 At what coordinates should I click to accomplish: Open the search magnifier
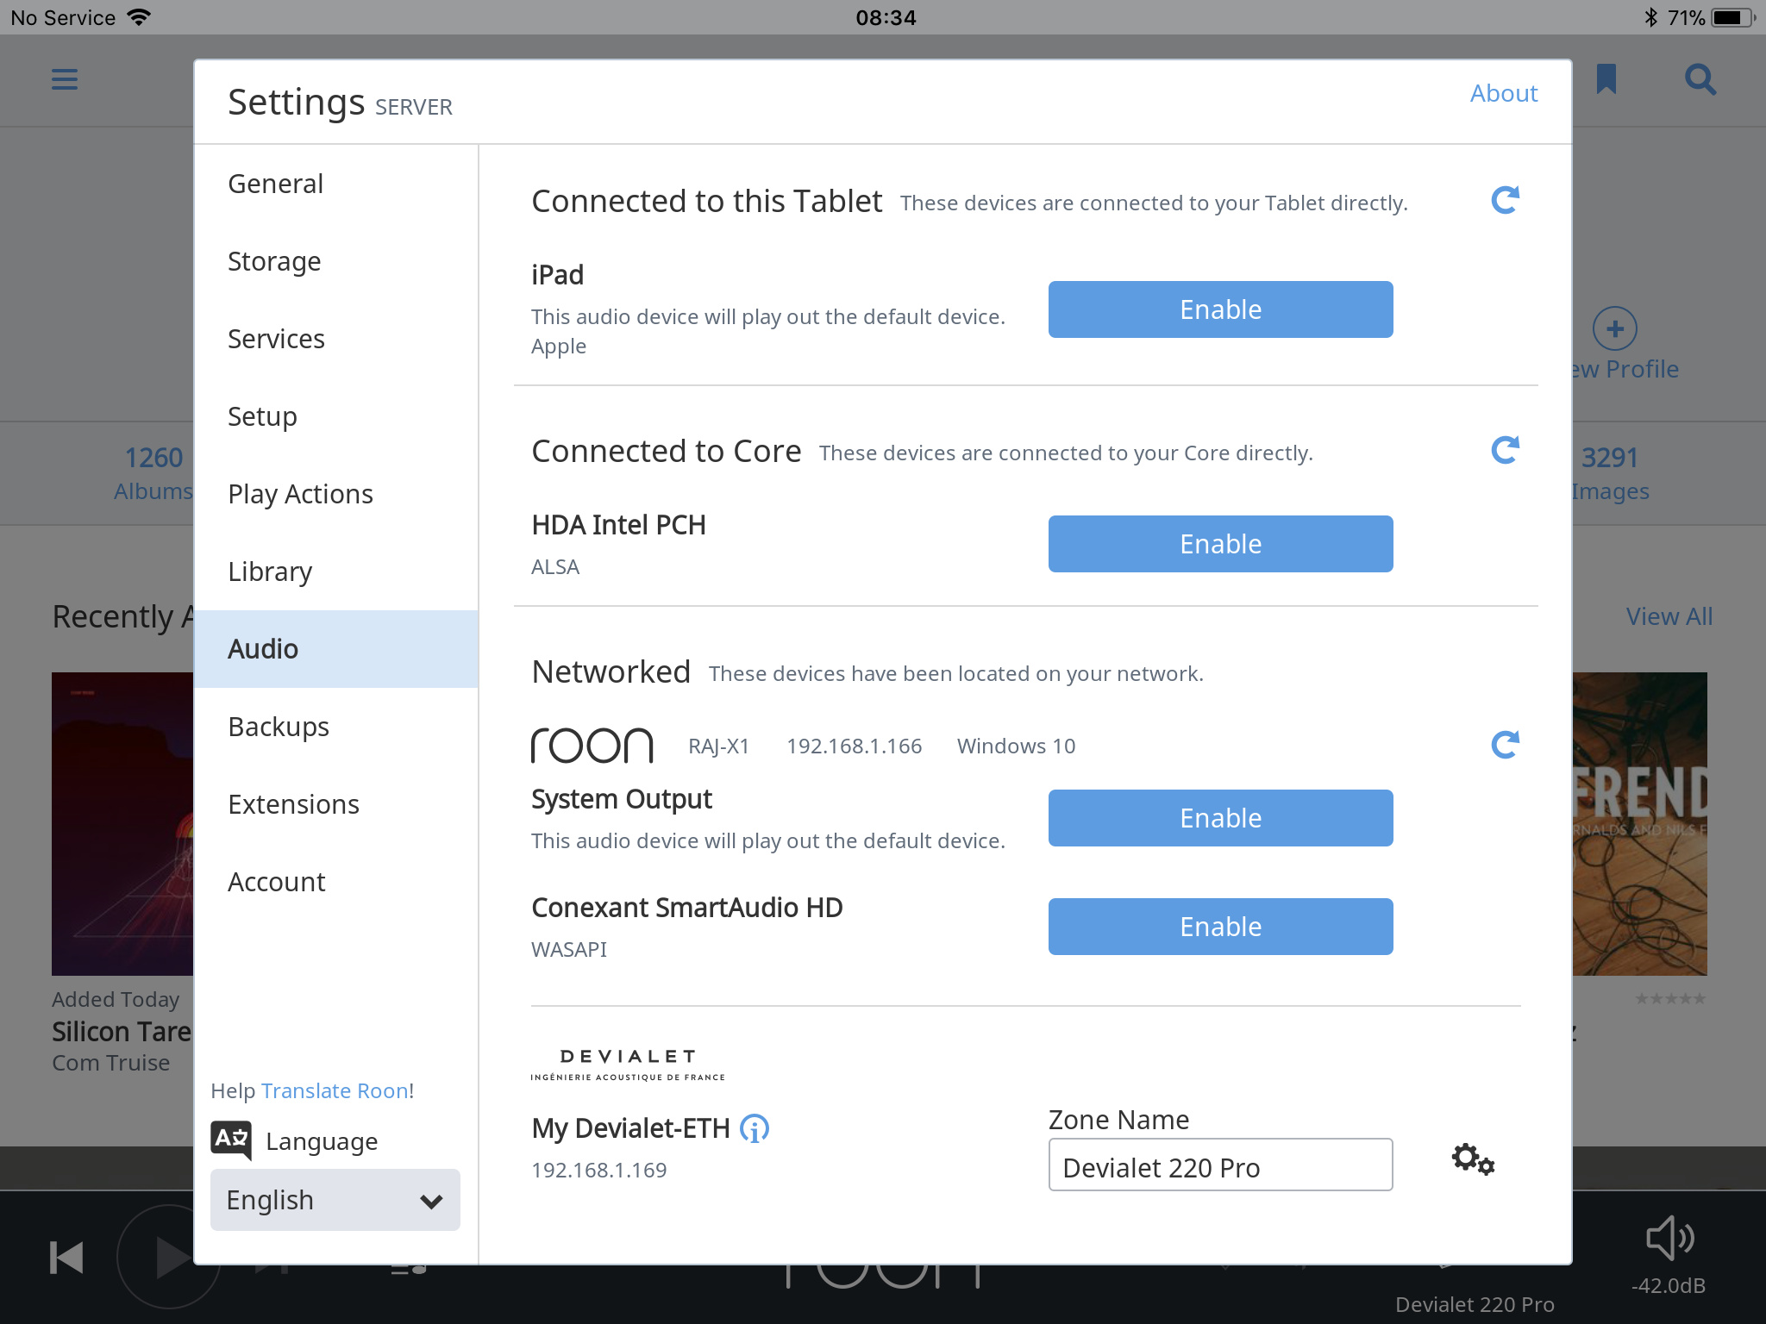[1700, 80]
